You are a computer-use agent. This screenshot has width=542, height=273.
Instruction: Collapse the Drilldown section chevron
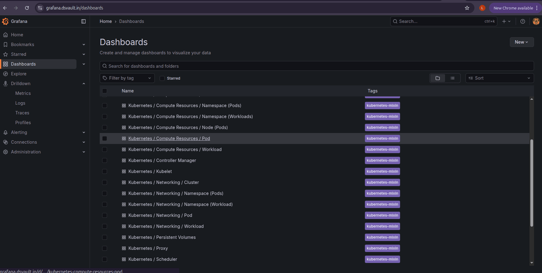(84, 84)
